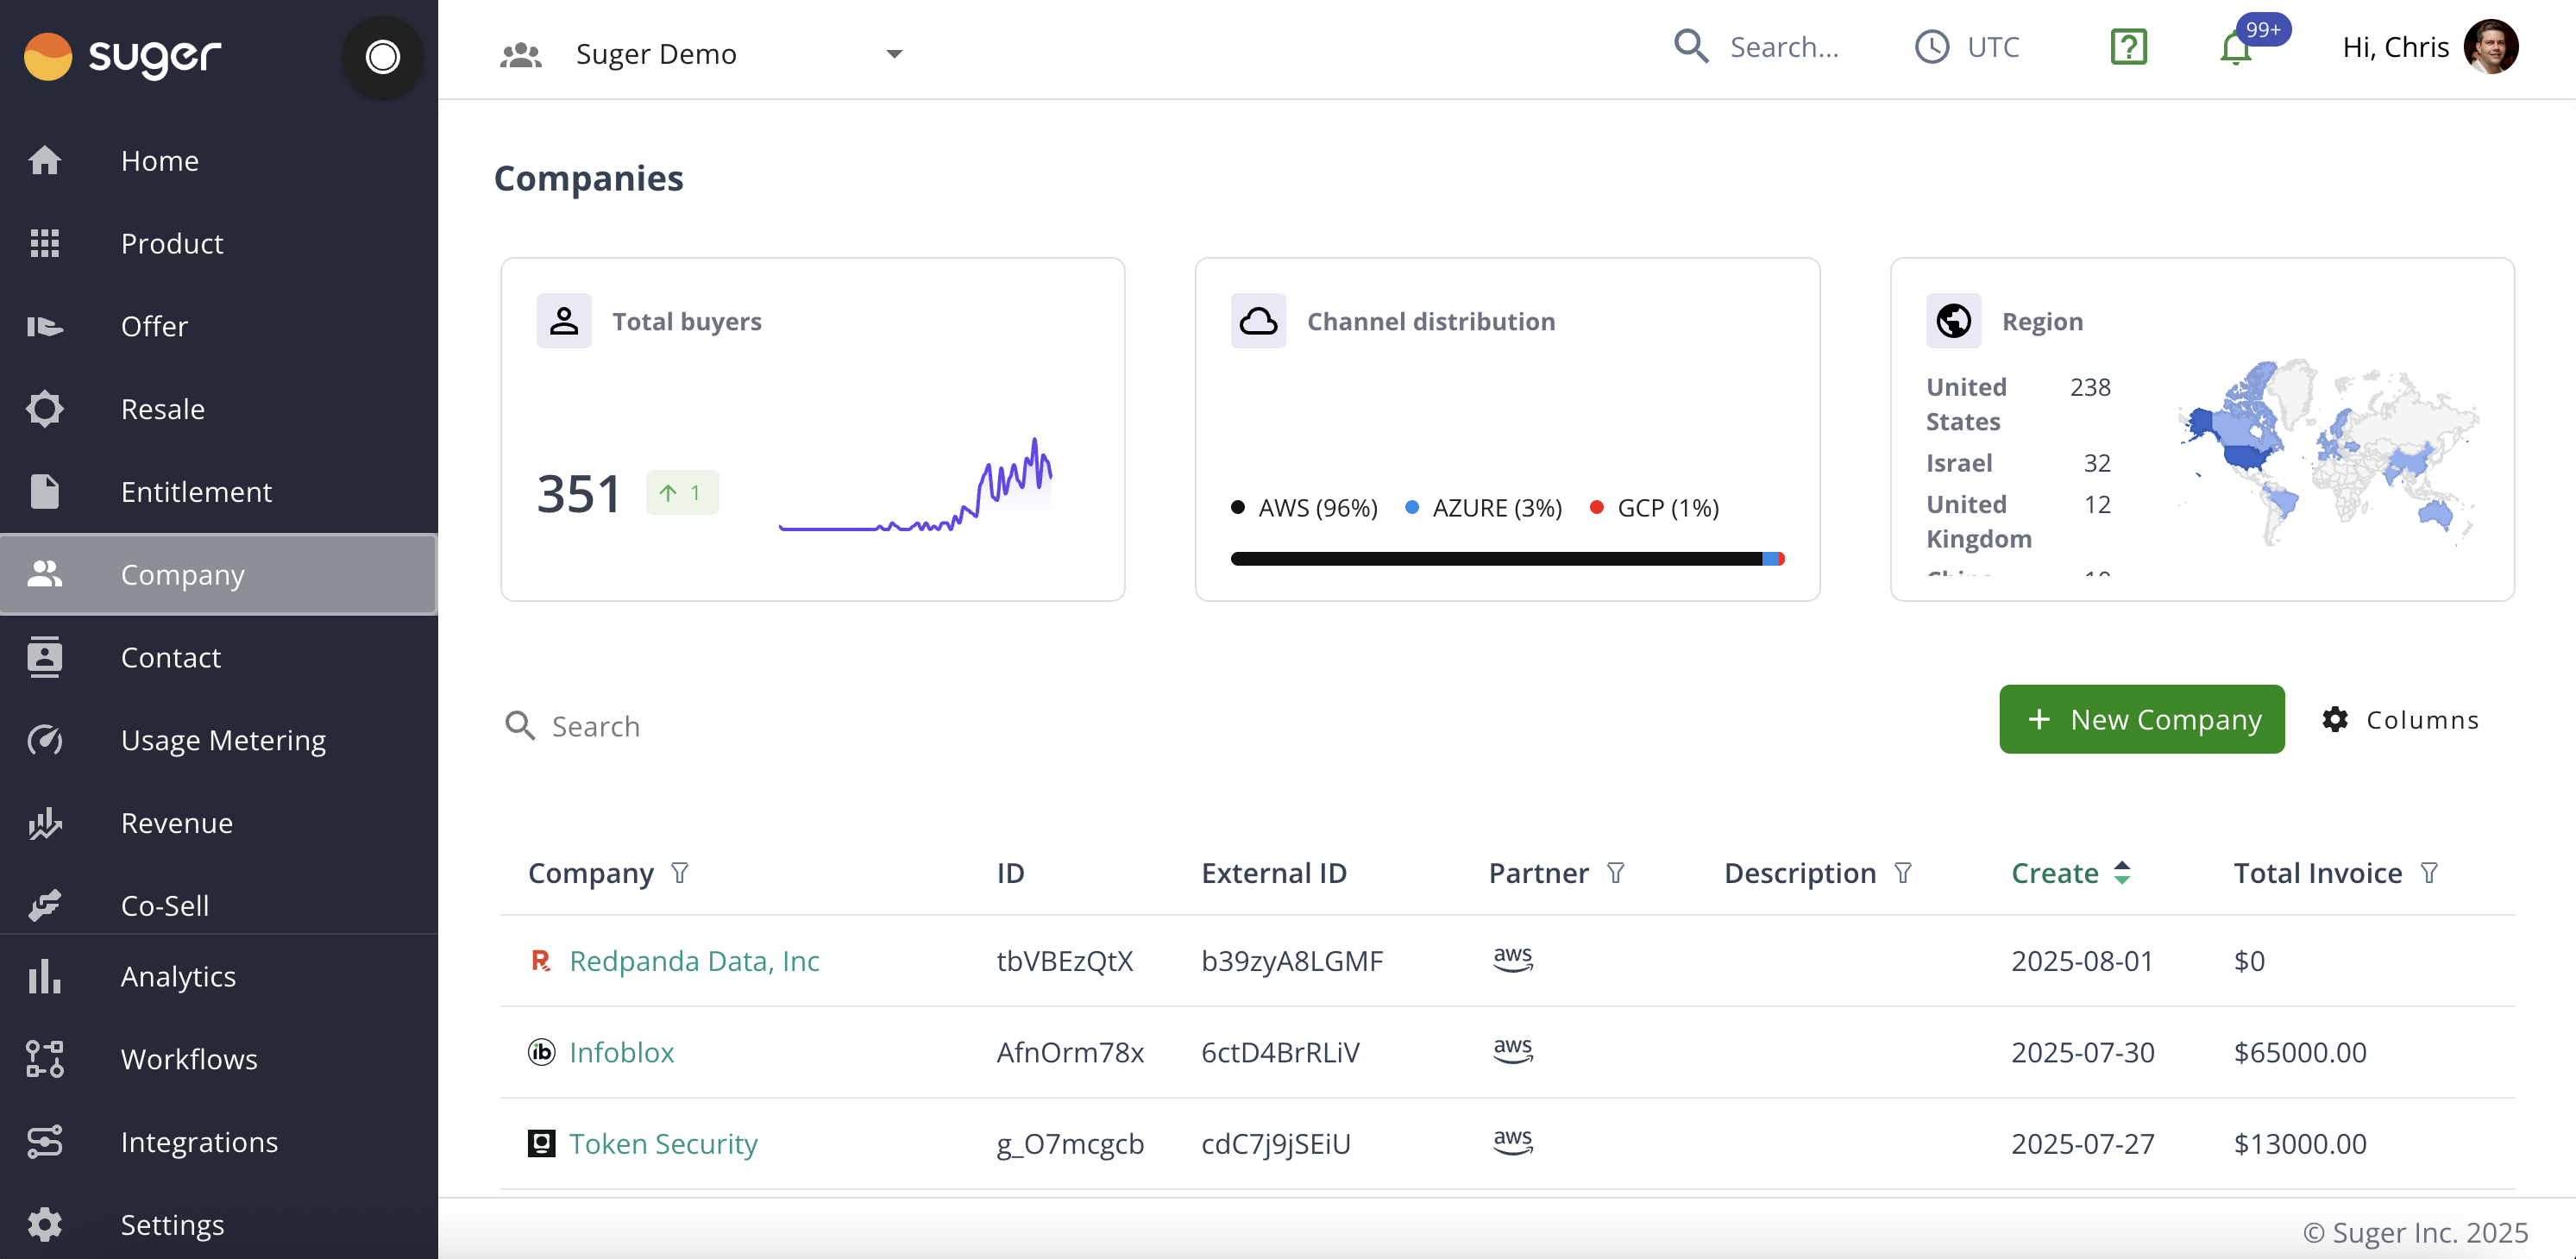Open Infoblox company link

(621, 1052)
